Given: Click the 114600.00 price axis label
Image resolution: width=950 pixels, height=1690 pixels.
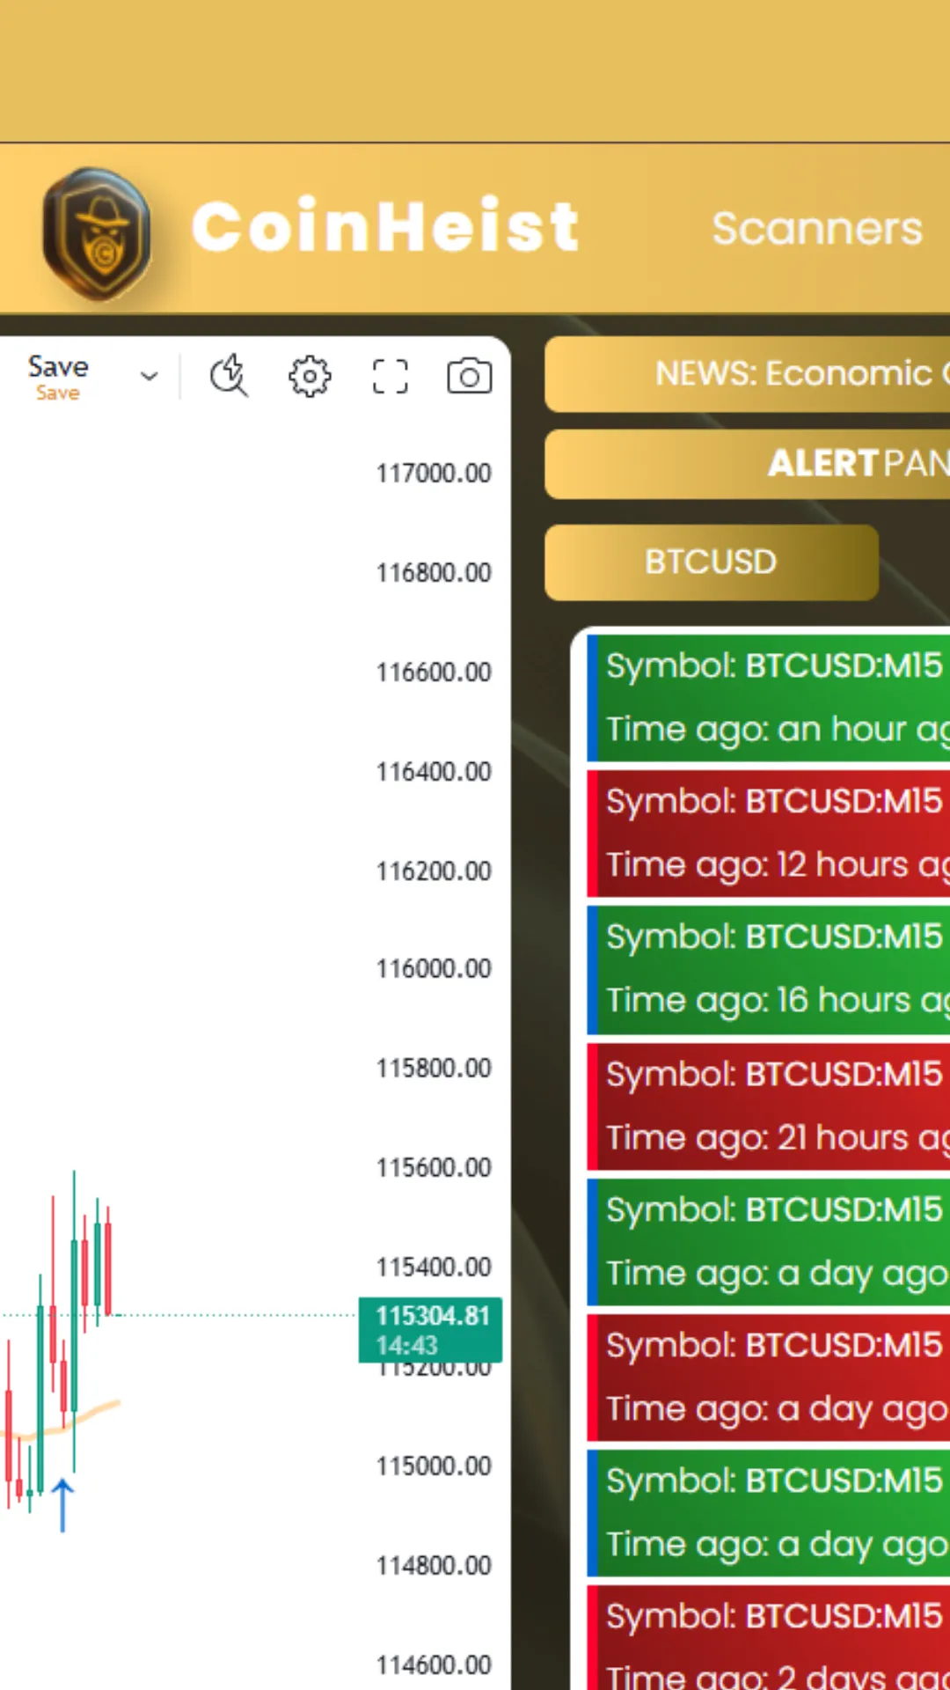Looking at the screenshot, I should [x=434, y=1665].
